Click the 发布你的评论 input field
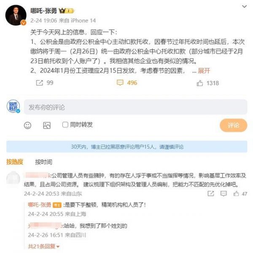 click(135, 107)
